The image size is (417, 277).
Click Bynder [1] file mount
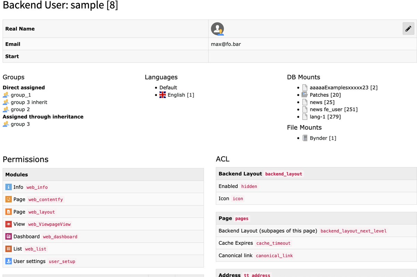323,138
